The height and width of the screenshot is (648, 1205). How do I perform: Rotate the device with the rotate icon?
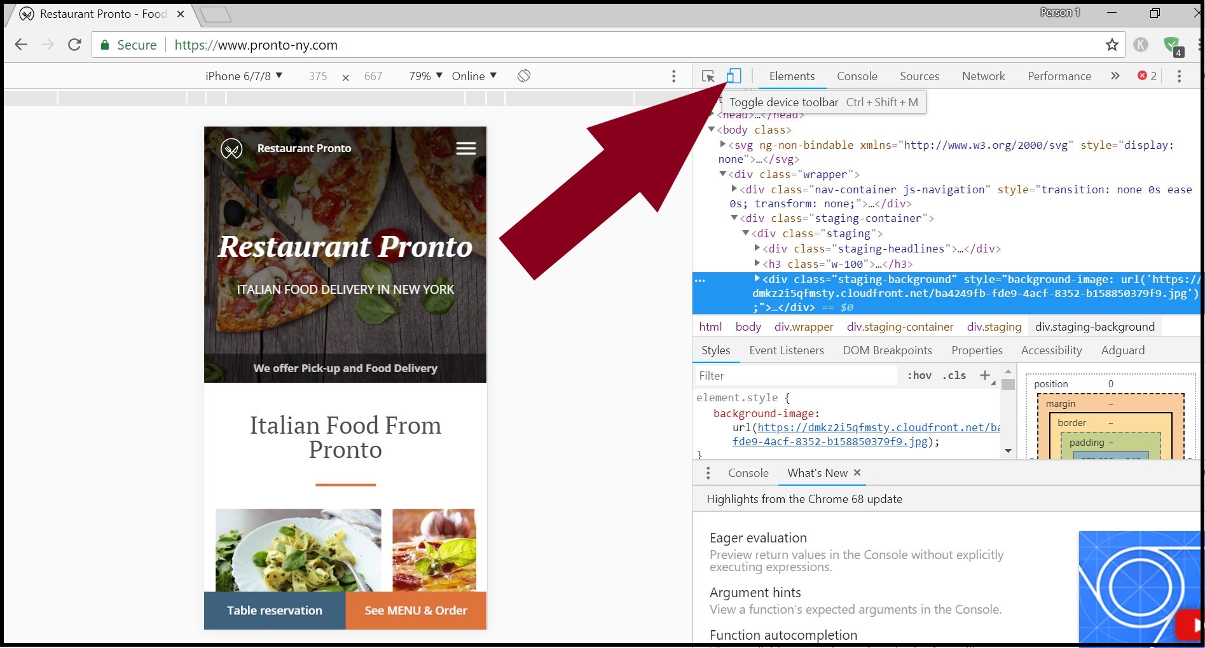524,76
